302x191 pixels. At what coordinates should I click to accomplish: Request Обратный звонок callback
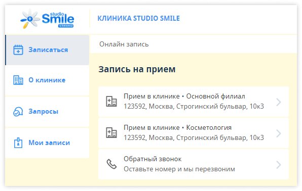click(x=194, y=164)
